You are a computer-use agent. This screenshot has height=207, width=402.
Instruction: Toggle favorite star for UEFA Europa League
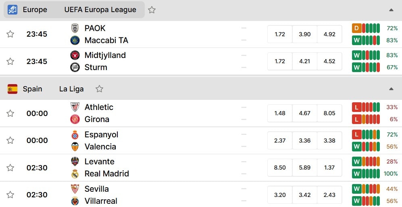point(152,10)
